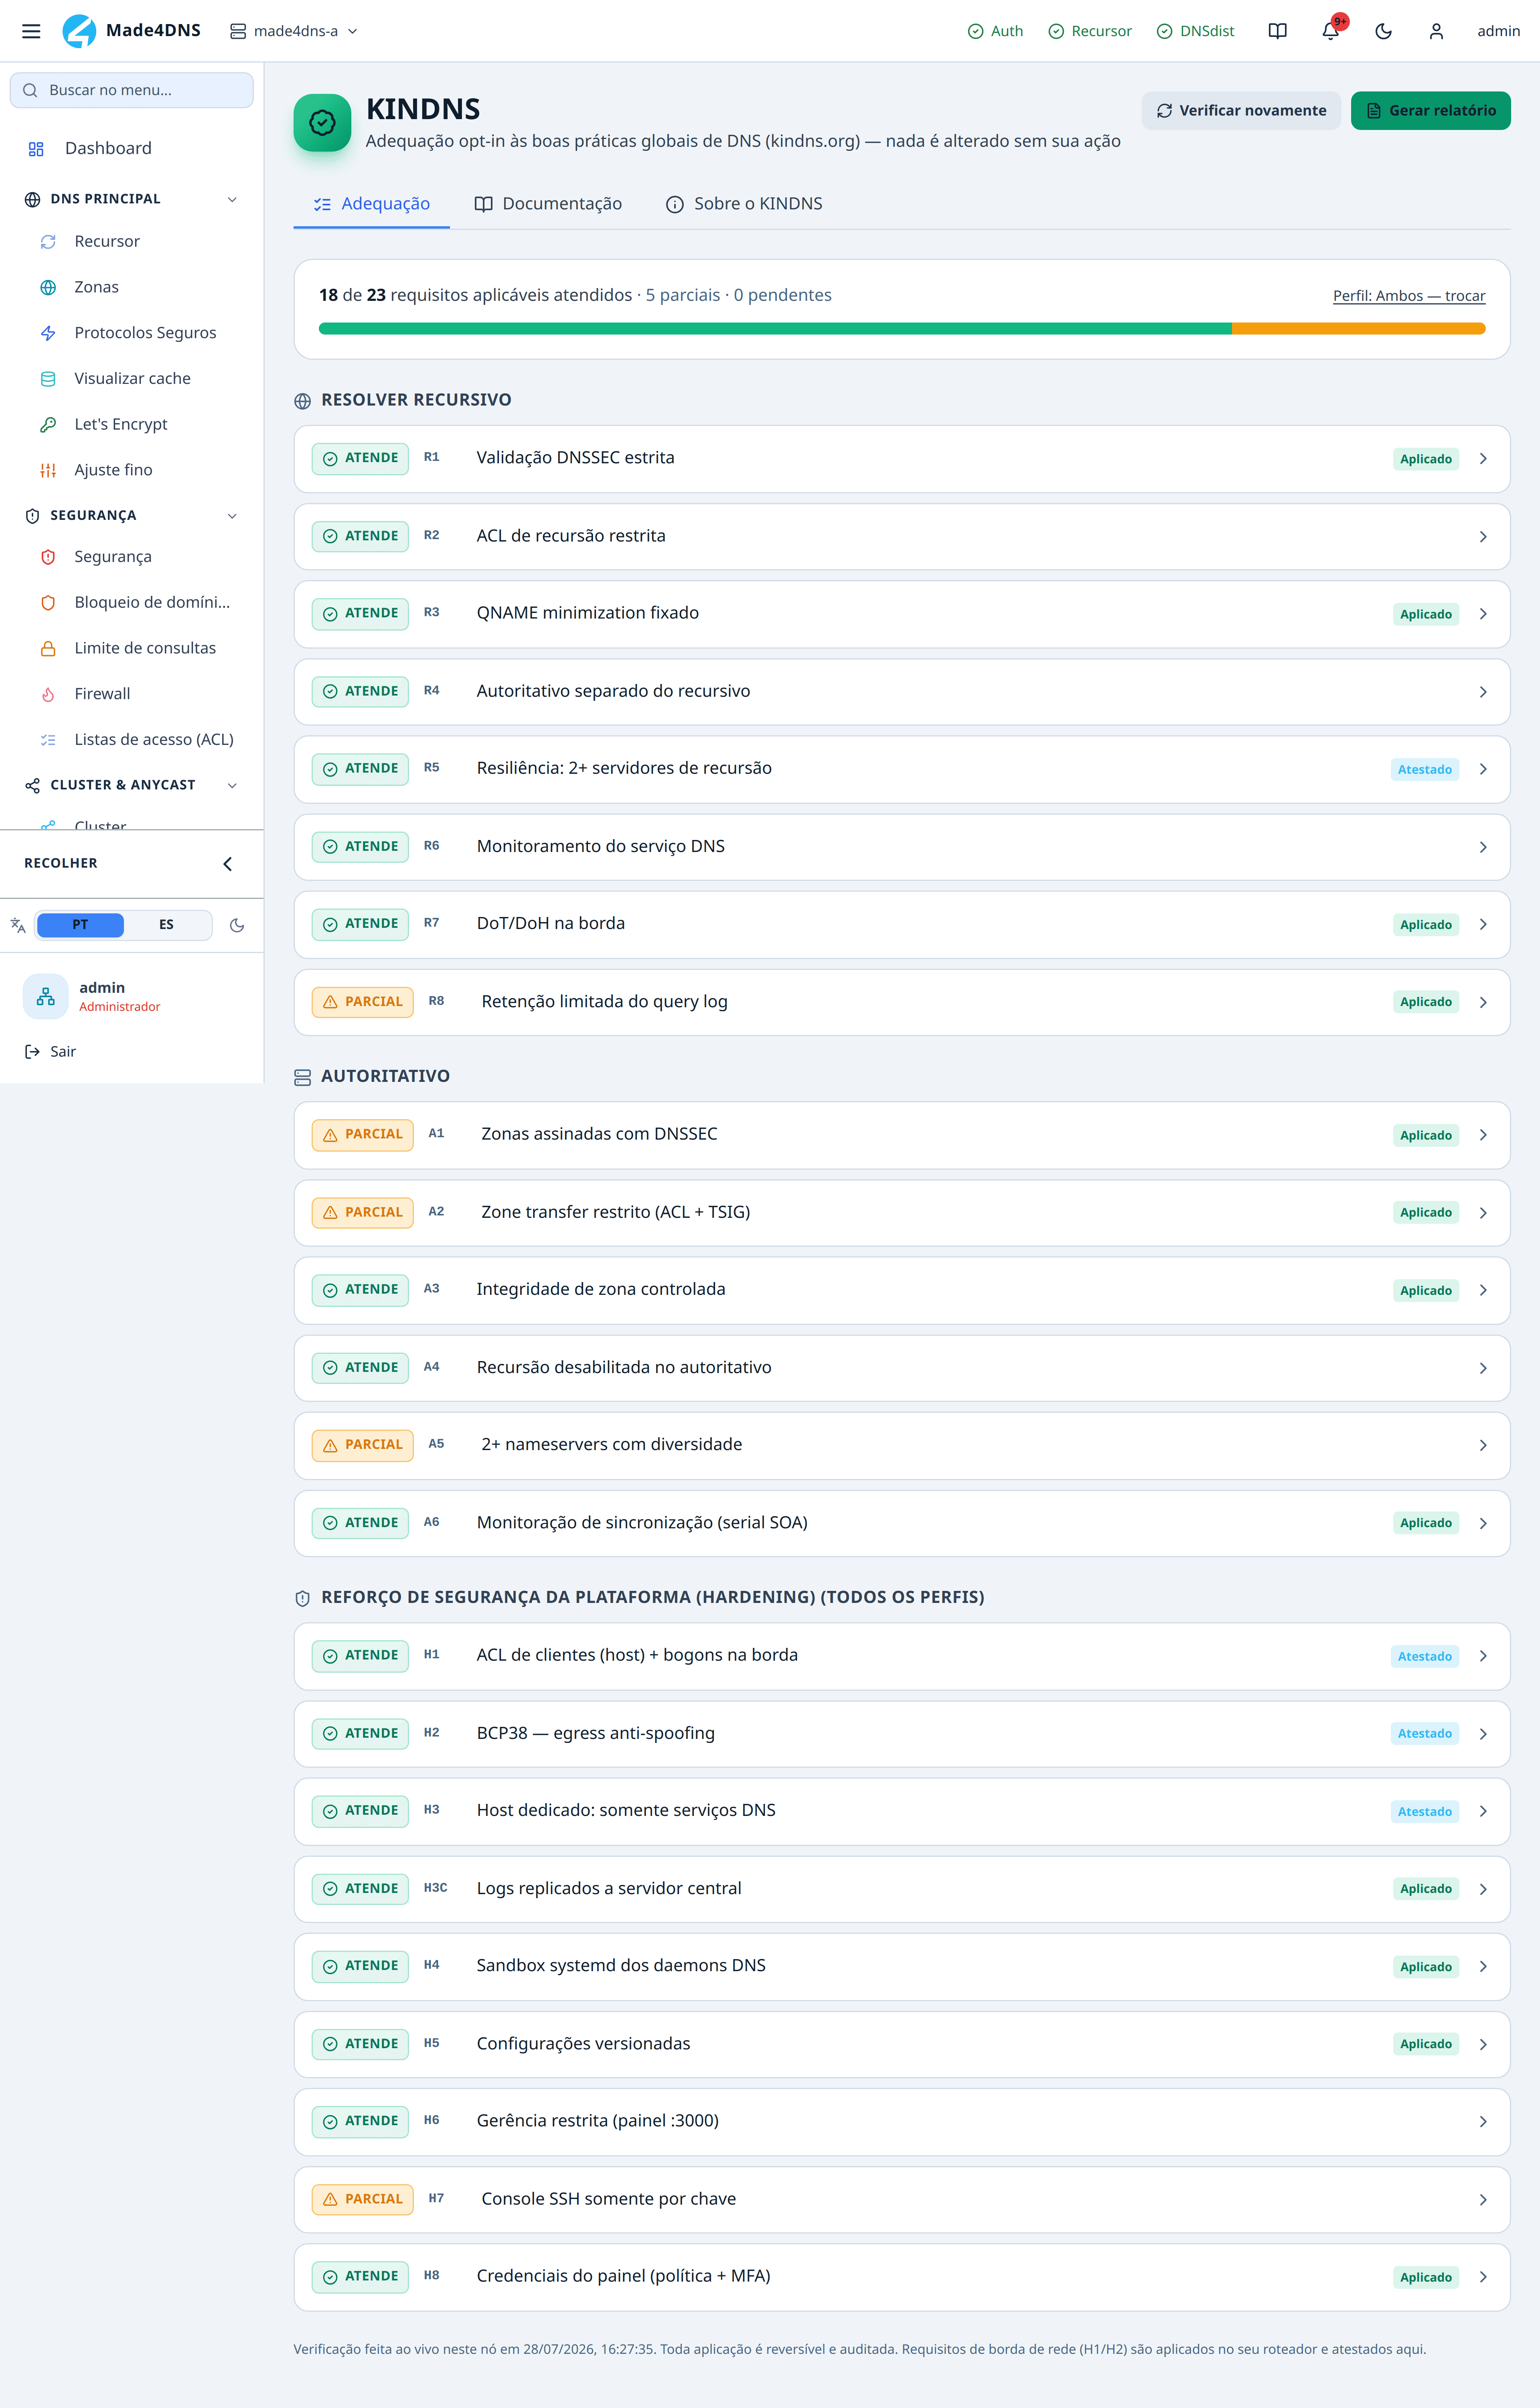Click Sair to log out
This screenshot has height=2408, width=1540.
50,1052
